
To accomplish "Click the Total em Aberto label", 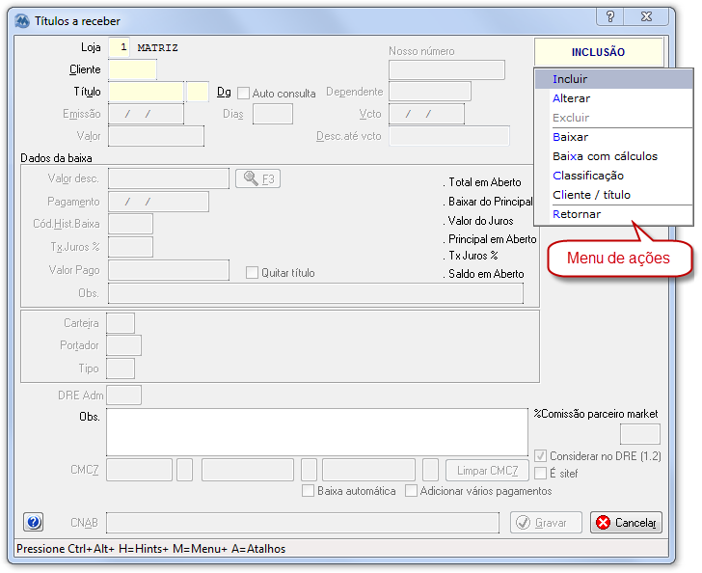I will coord(485,182).
